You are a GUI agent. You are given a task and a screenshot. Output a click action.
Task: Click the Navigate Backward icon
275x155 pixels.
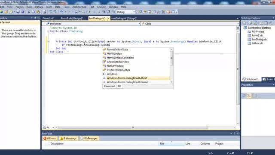tap(76, 12)
